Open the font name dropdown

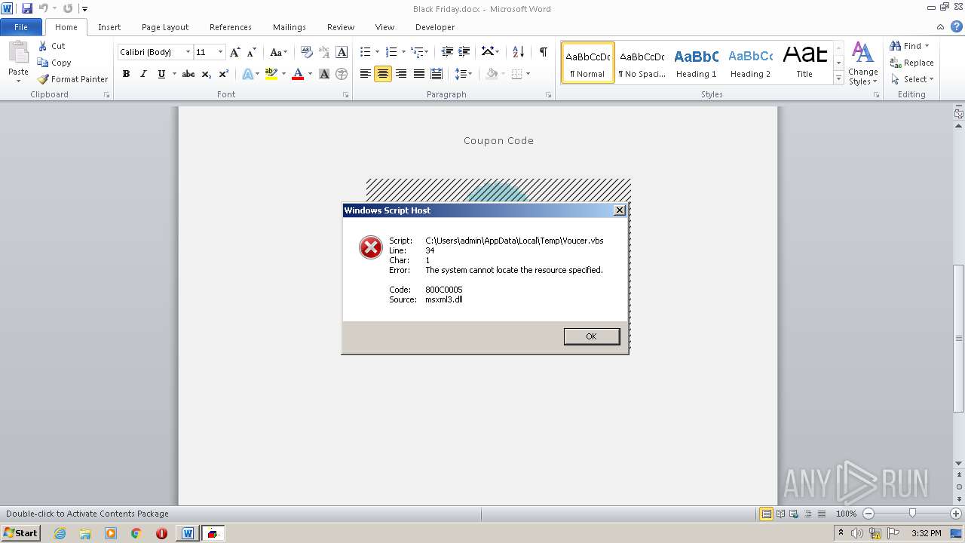point(188,52)
